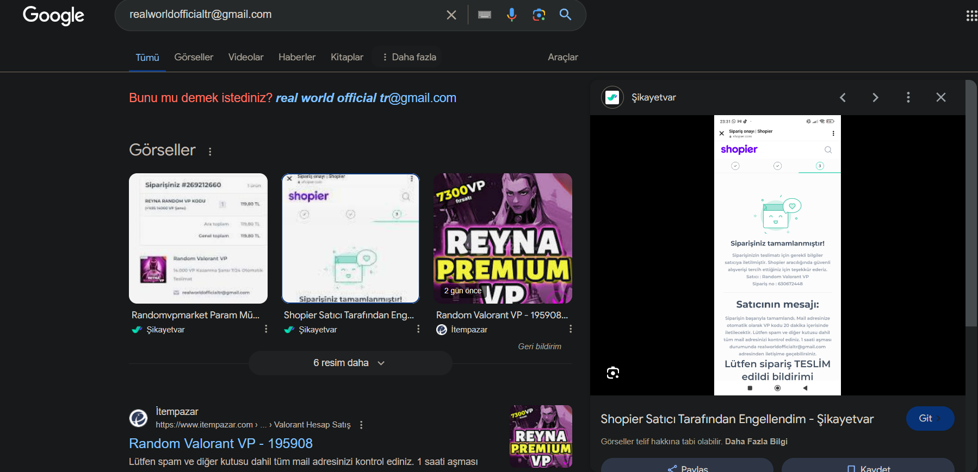The image size is (978, 472).
Task: Start a voice search with the microphone
Action: pyautogui.click(x=512, y=15)
